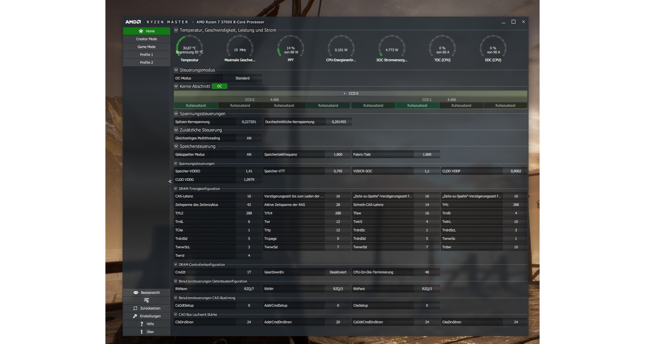Open Profile 2
The image size is (645, 344).
(147, 62)
